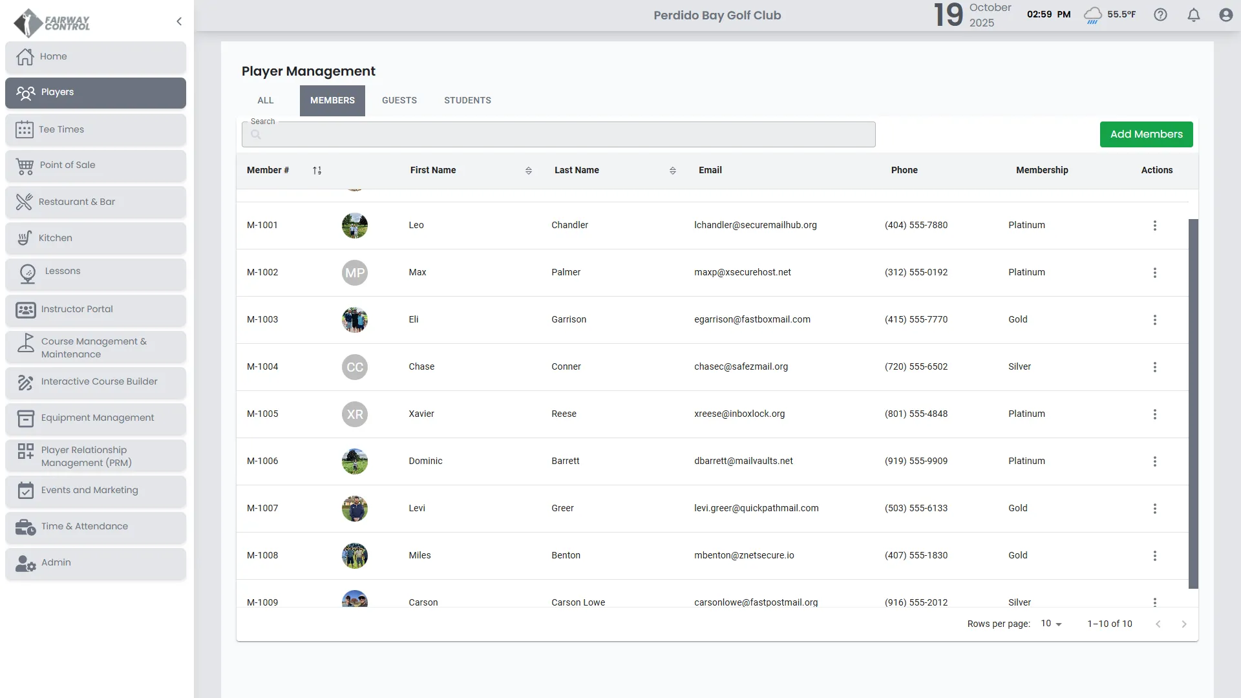
Task: Open Tee Times calendar icon in sidebar
Action: tap(25, 129)
